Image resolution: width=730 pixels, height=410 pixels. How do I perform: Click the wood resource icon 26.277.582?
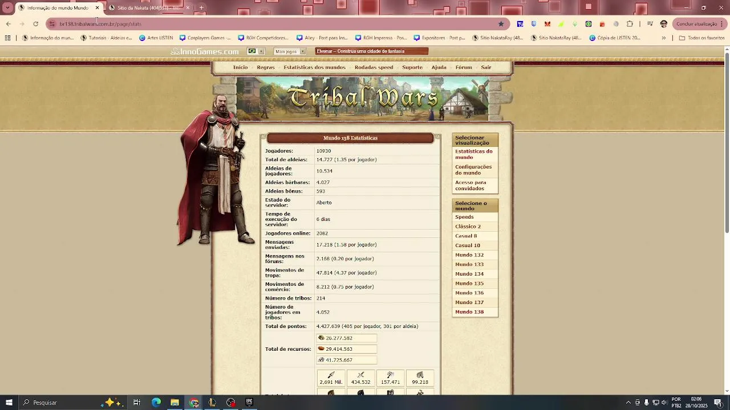[321, 338]
